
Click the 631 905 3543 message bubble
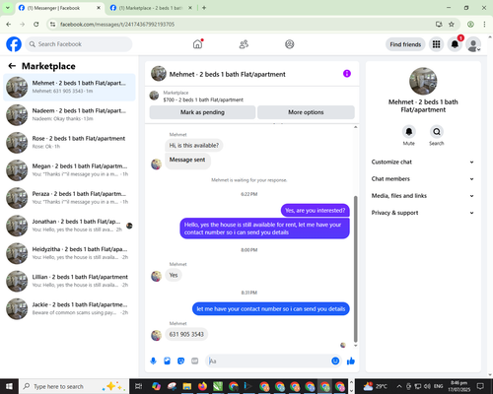tap(186, 334)
